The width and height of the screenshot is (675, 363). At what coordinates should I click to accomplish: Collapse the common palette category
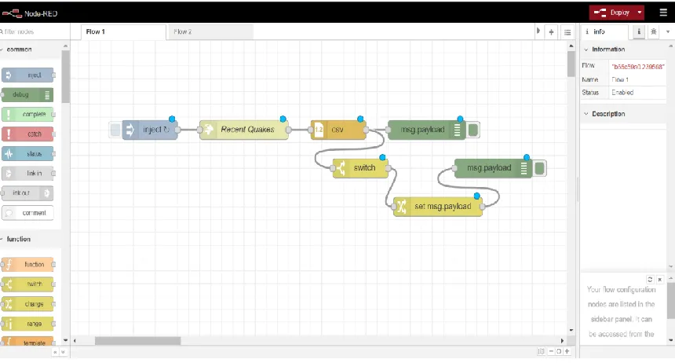pos(30,49)
